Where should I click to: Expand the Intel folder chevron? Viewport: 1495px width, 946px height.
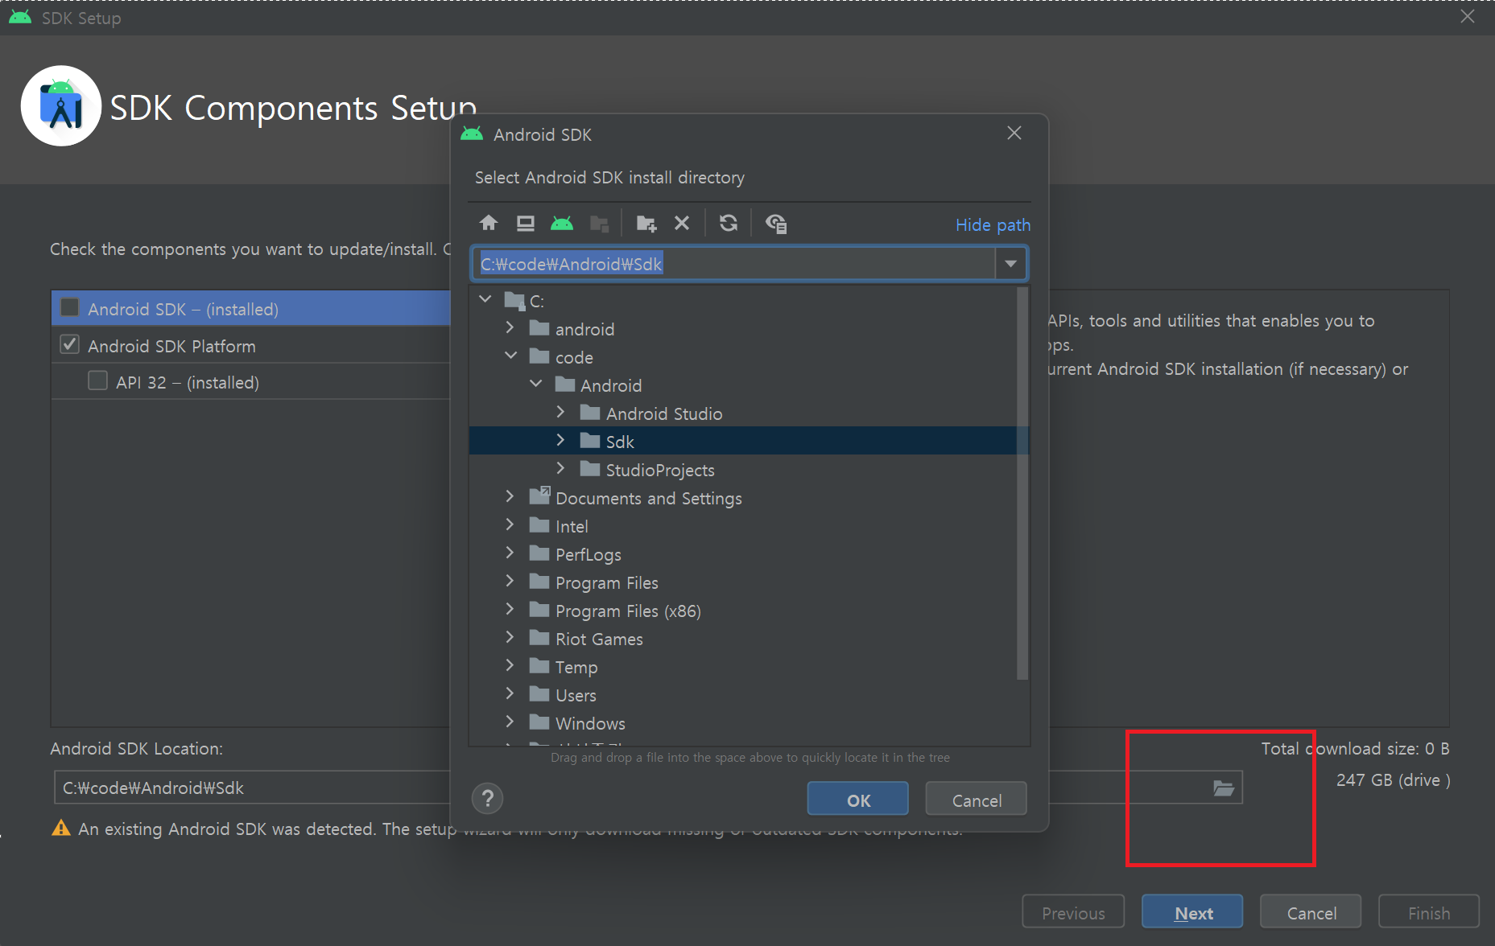(x=510, y=524)
